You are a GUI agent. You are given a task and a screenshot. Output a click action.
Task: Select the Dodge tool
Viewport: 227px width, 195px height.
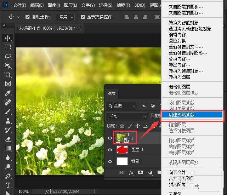tap(8, 167)
